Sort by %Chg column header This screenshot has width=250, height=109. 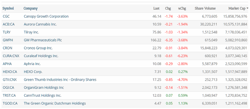[182, 8]
